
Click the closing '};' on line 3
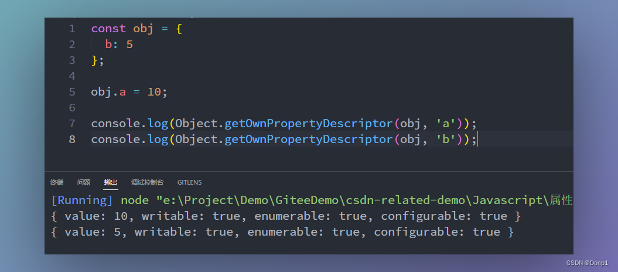(x=98, y=61)
